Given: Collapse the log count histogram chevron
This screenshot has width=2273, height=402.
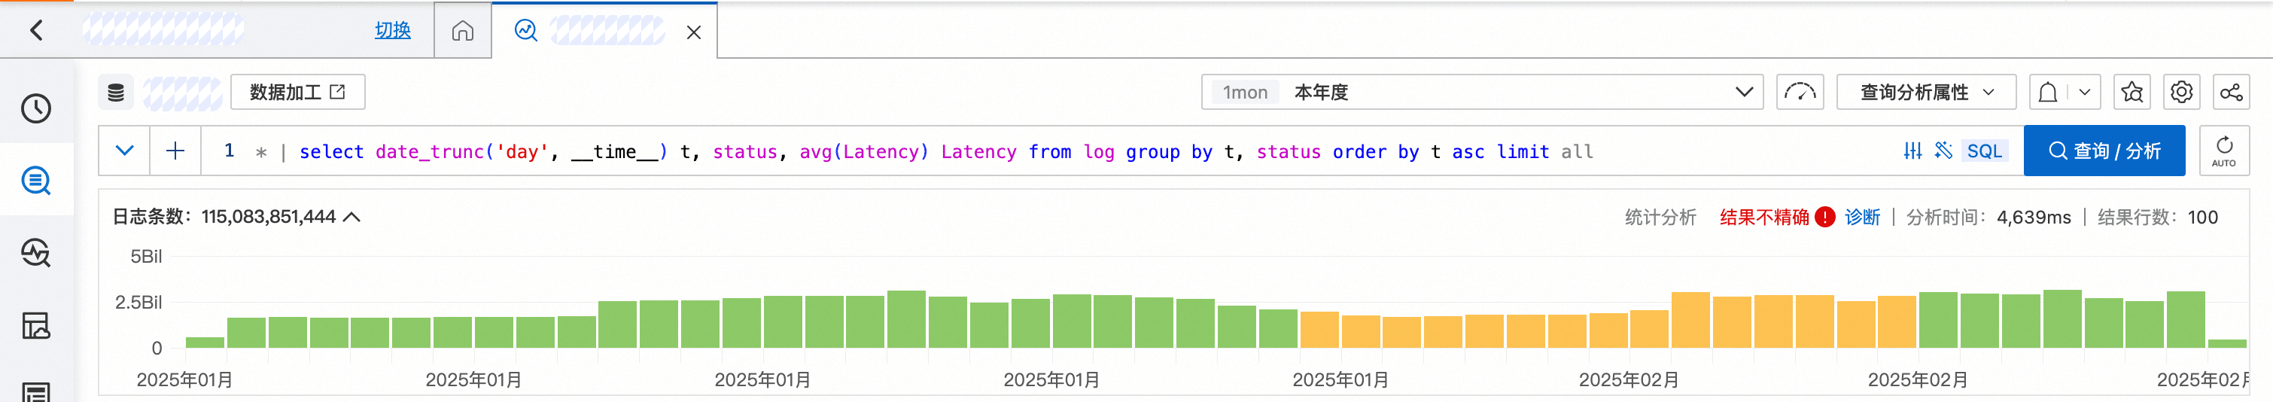Looking at the screenshot, I should point(352,218).
